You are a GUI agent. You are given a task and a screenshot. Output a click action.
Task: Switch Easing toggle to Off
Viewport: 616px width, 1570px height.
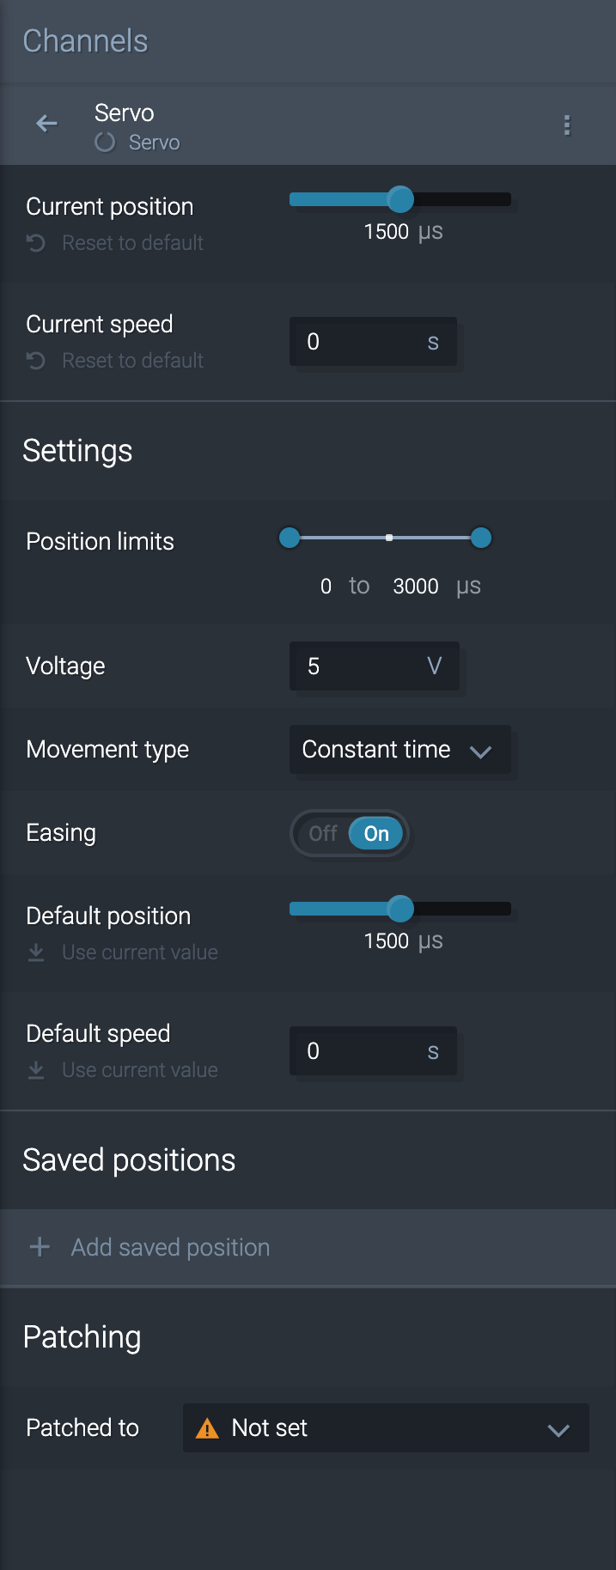coord(323,834)
